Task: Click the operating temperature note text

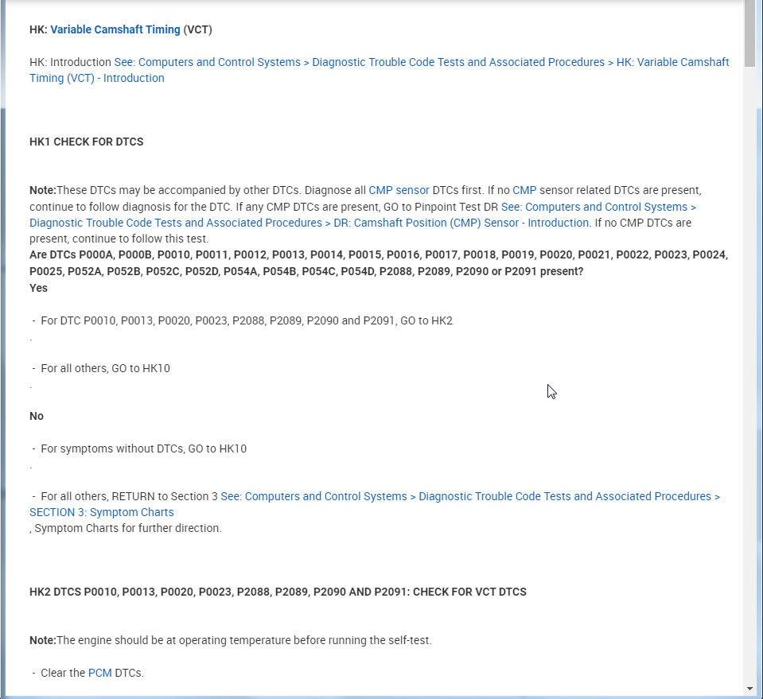Action: point(231,640)
